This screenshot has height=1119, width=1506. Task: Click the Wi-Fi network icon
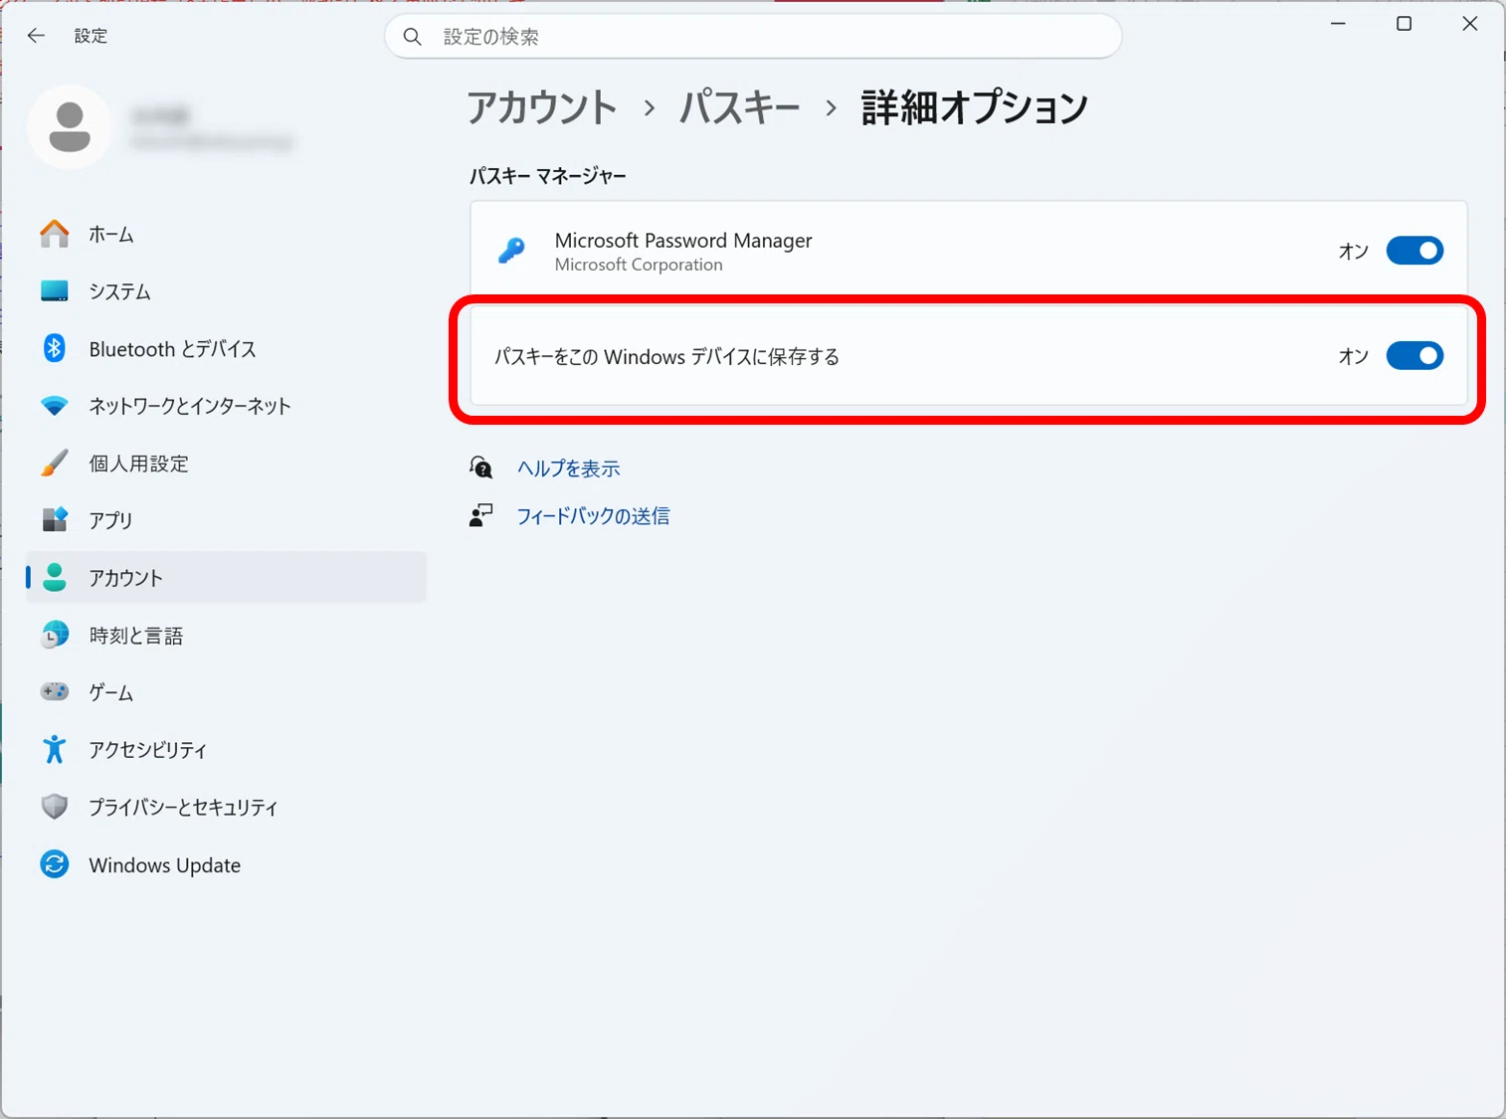click(55, 406)
